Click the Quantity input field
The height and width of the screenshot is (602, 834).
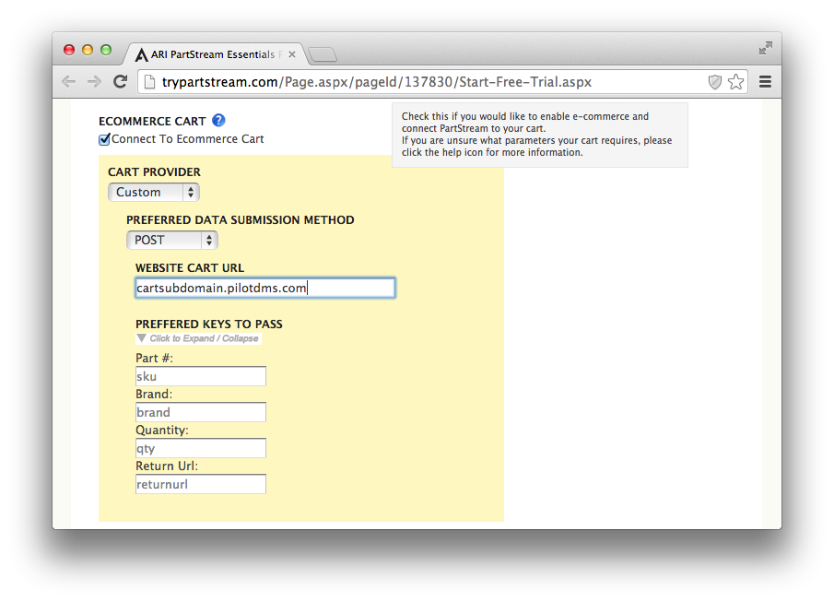click(x=201, y=448)
